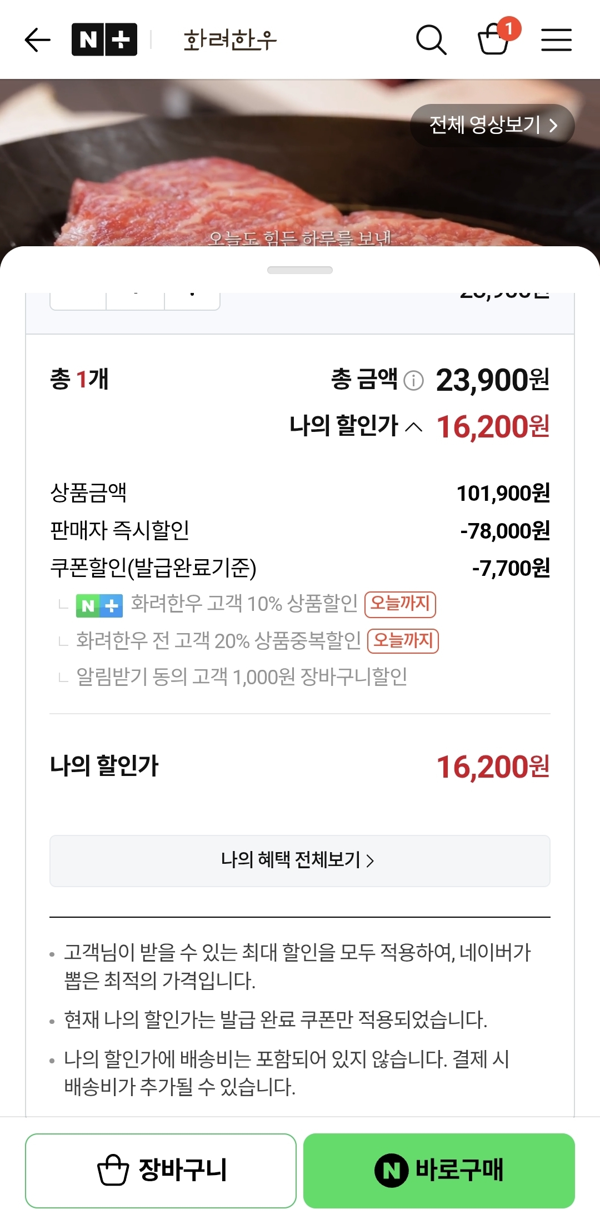600x1224 pixels.
Task: Add item with 장바구니 button
Action: [161, 1170]
